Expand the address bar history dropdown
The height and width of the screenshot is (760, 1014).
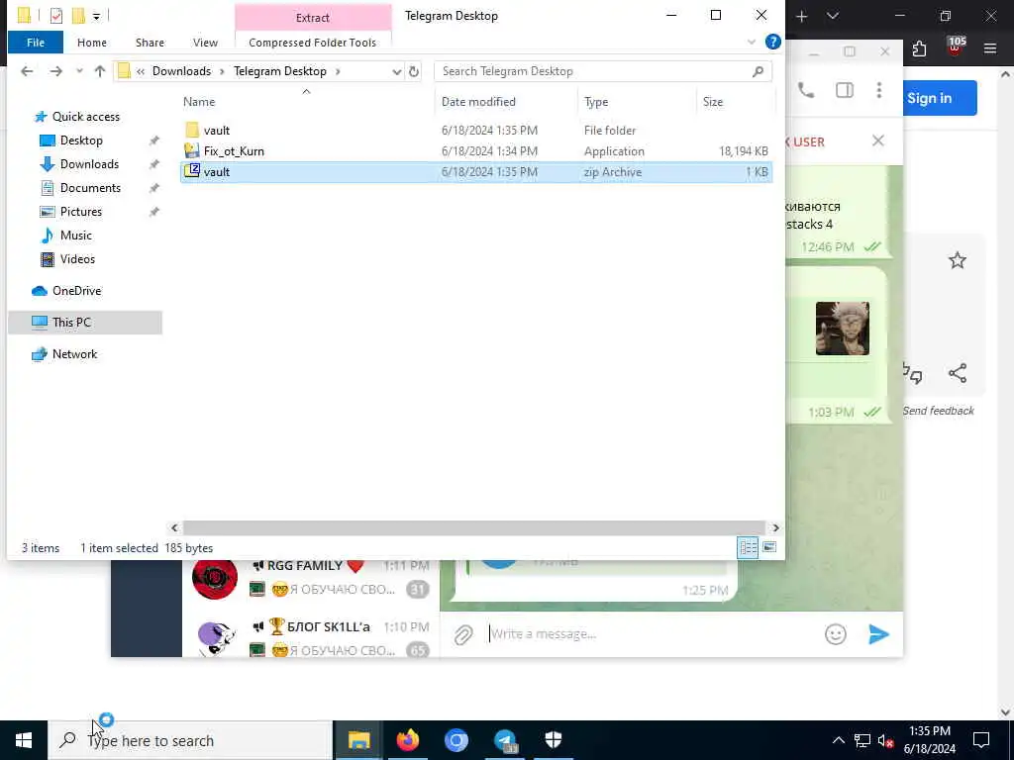coord(396,71)
